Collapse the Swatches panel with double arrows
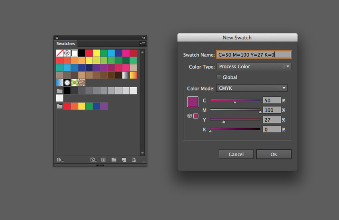This screenshot has height=220, width=339. [144, 38]
